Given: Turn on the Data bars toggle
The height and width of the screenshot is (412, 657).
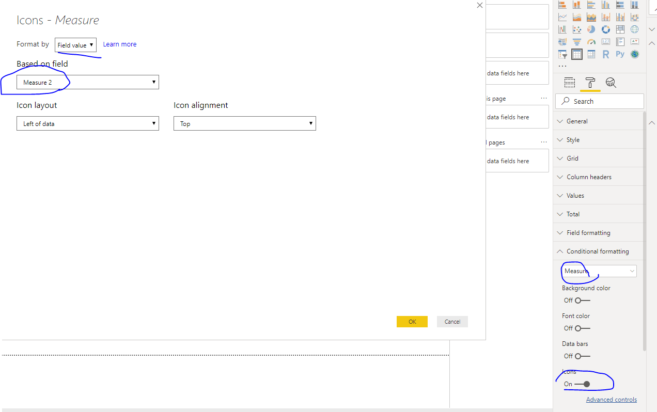Looking at the screenshot, I should 582,356.
